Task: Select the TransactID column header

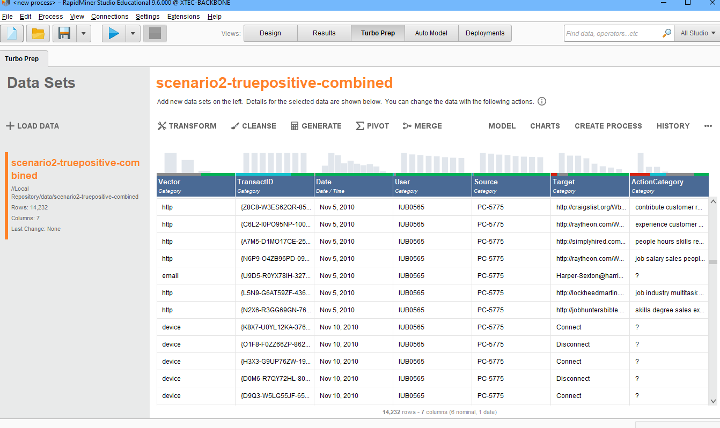Action: click(275, 186)
